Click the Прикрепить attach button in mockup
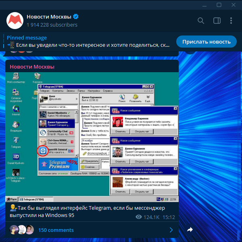 point(90,161)
